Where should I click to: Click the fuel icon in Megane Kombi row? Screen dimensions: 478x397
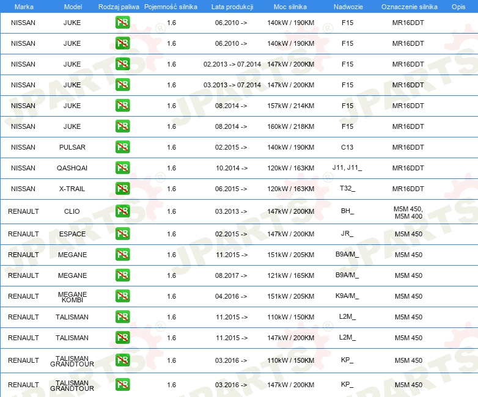tap(122, 296)
